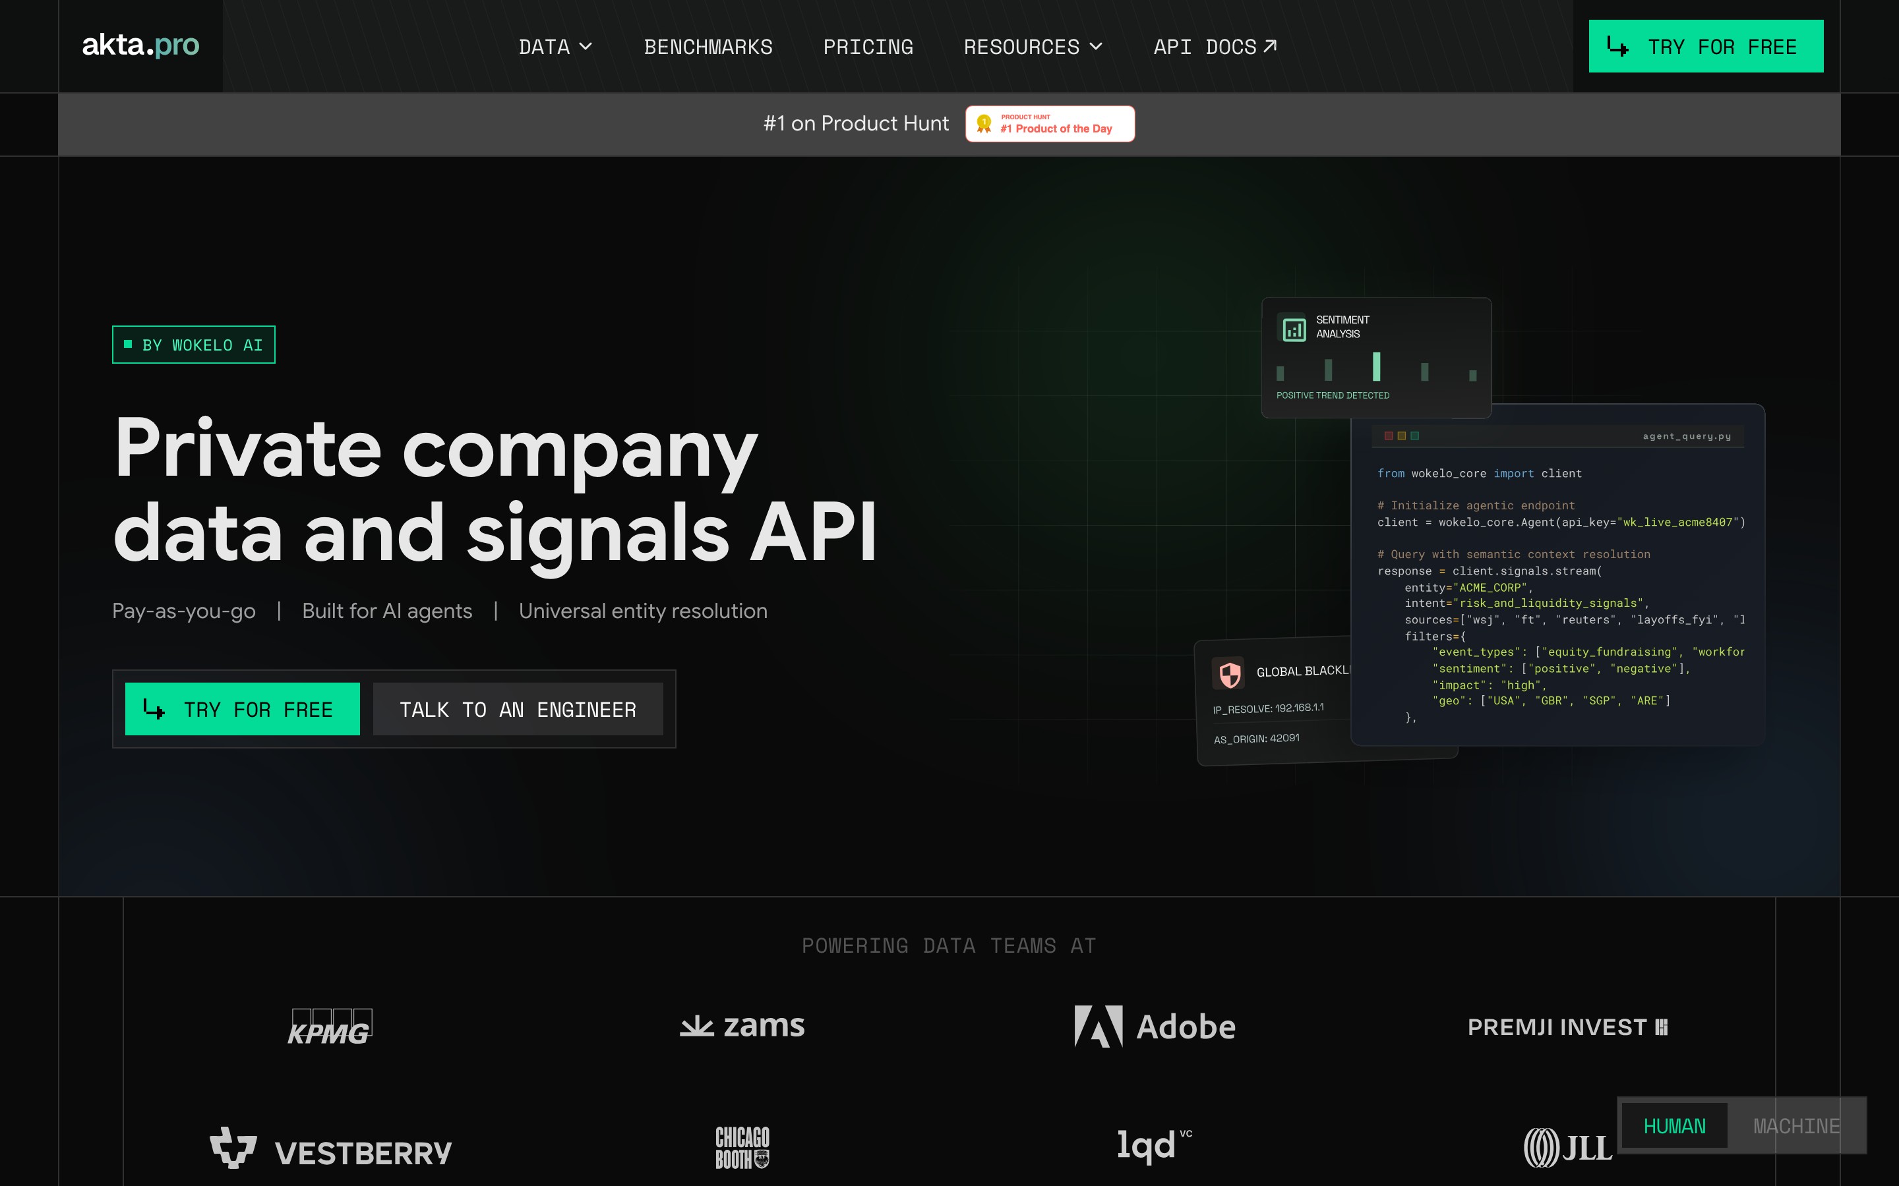Screen dimensions: 1899x1186
Task: Click the arrow icon in header TRY FOR FREE
Action: click(x=1617, y=46)
